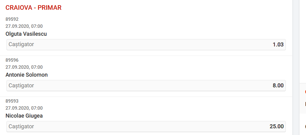The image size is (306, 135).
Task: Select the 1.03 odds for Olguta Vasilescu
Action: (x=278, y=45)
